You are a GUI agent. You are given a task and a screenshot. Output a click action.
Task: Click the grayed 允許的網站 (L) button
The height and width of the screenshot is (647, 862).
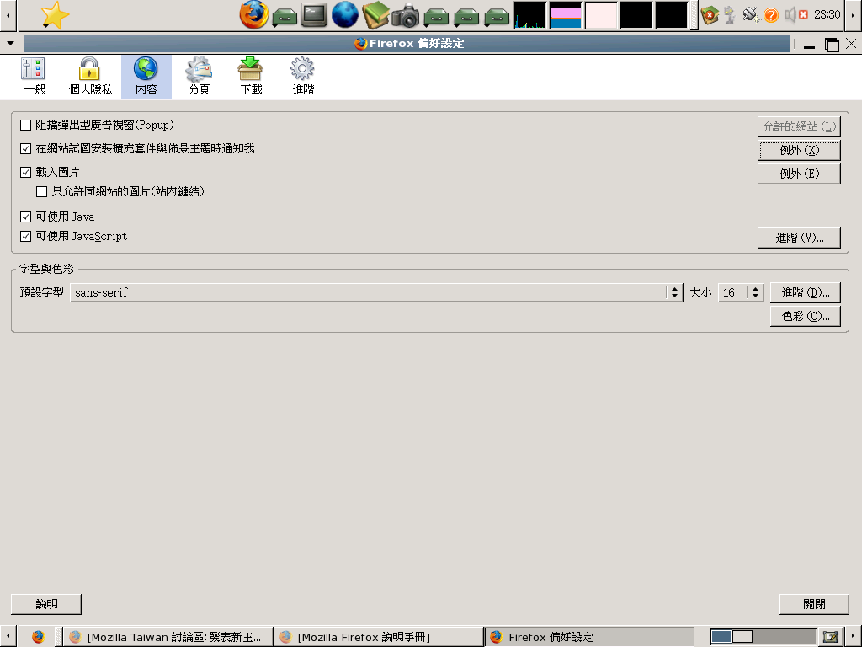799,126
